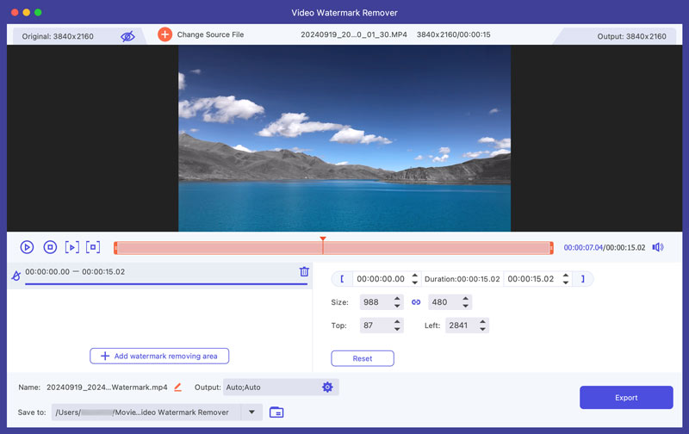Click the orange plus Change Source File icon
The image size is (689, 434).
[164, 34]
